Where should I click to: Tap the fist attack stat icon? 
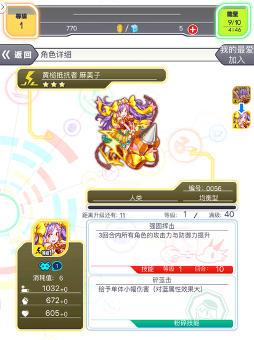[25, 301]
